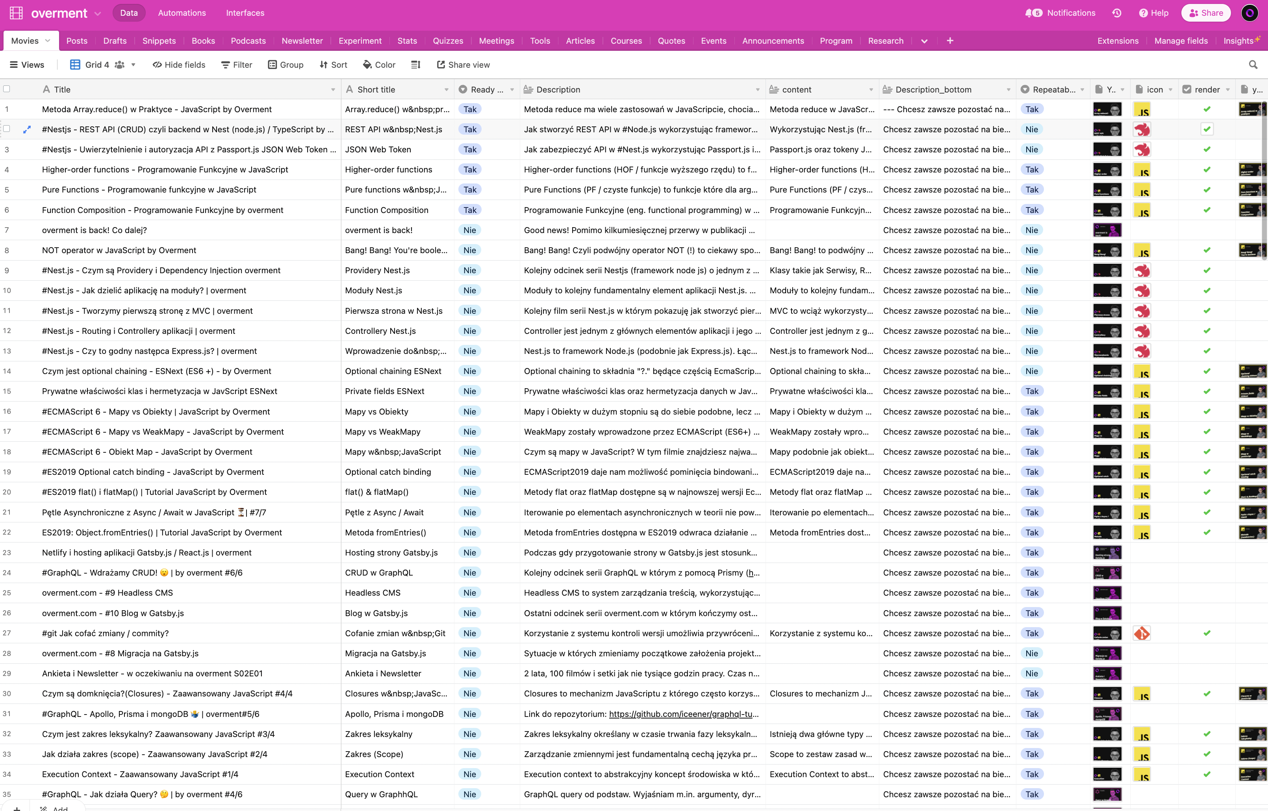This screenshot has height=811, width=1268.
Task: Open the Automations tab
Action: [x=182, y=13]
